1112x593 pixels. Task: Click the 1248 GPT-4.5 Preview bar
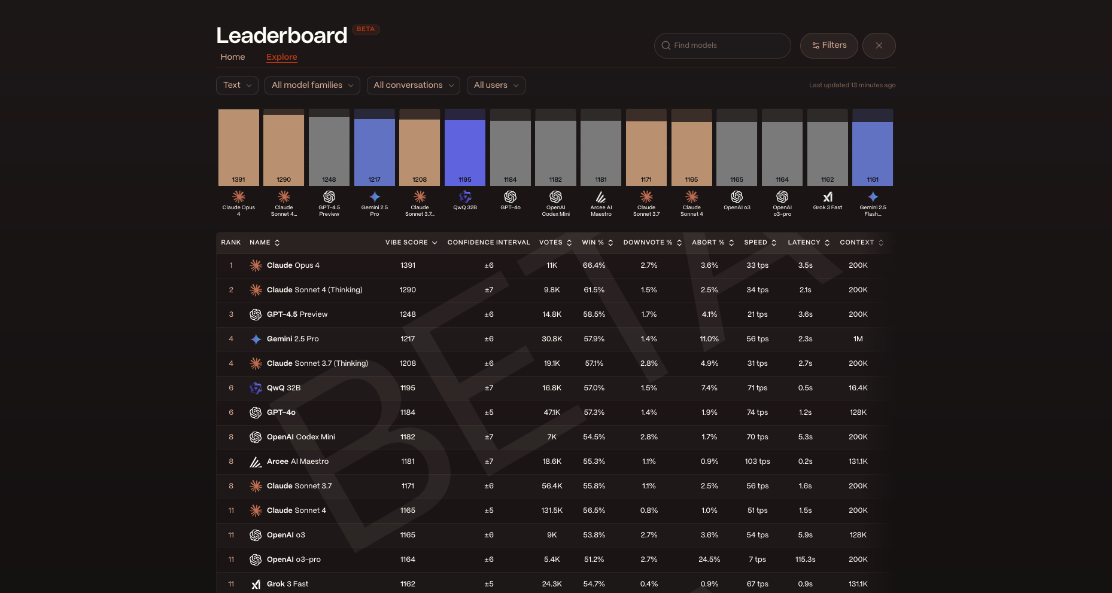click(329, 151)
